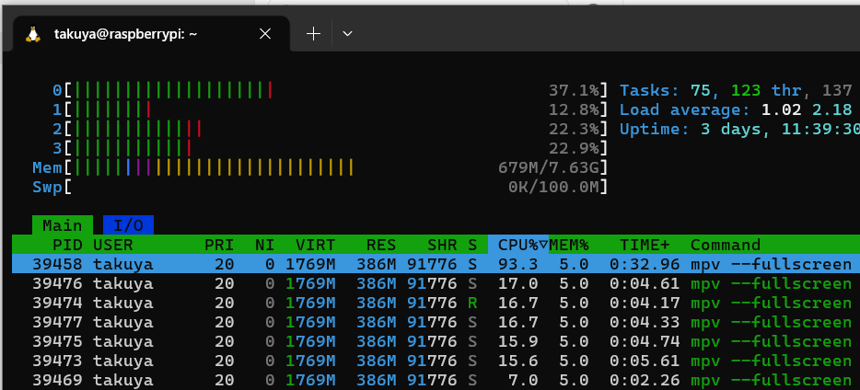
Task: Sort by VIRT column header
Action: pyautogui.click(x=316, y=245)
